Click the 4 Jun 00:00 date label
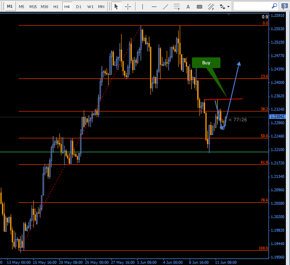290x265 pixels. point(173,262)
